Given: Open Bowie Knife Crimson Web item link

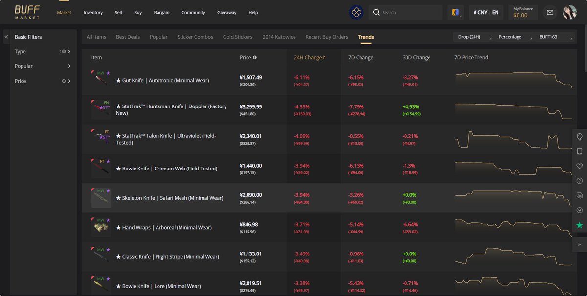Looking at the screenshot, I should point(166,169).
